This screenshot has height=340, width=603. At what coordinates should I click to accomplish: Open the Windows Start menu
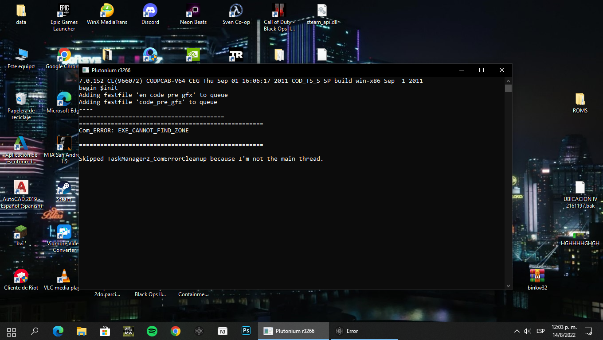click(12, 331)
